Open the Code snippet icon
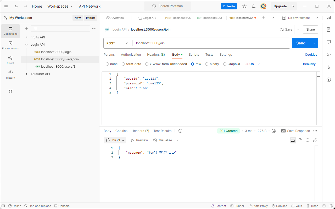Viewport: 335px width, 209px height. coord(329,55)
